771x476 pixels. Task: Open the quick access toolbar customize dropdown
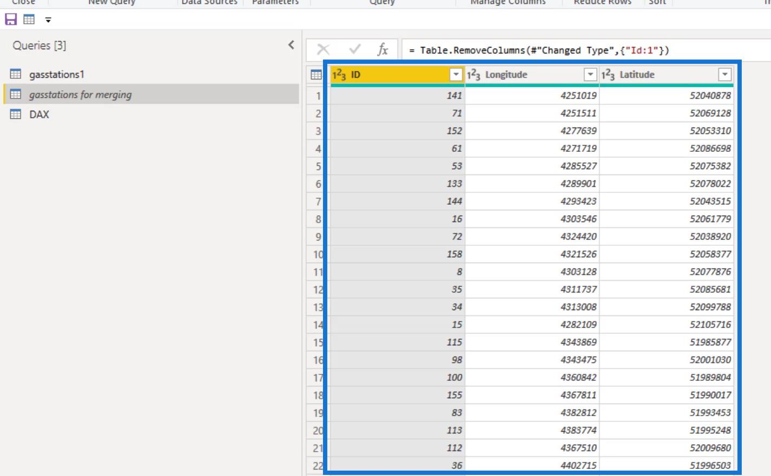coord(48,21)
